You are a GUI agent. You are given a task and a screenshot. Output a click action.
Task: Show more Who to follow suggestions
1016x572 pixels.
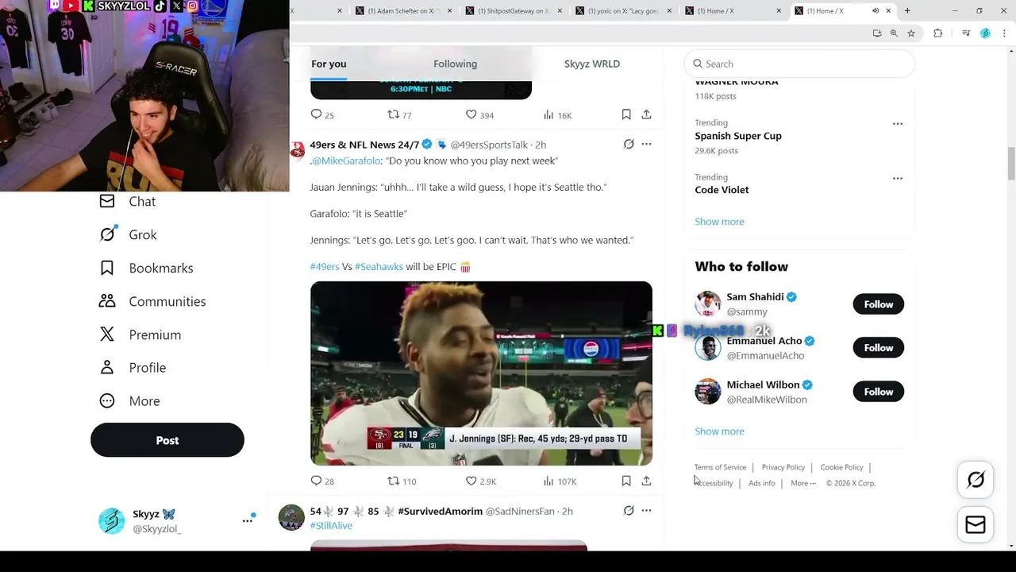(719, 431)
